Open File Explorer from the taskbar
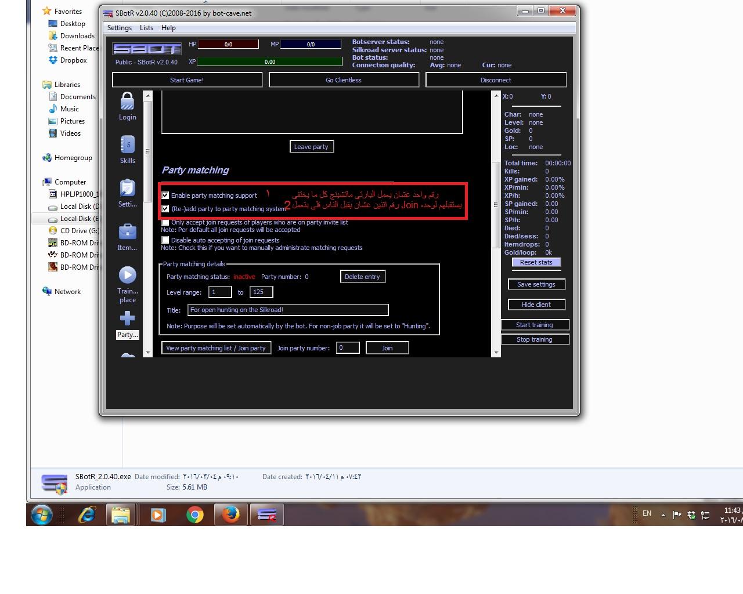Image resolution: width=743 pixels, height=594 pixels. 121,515
